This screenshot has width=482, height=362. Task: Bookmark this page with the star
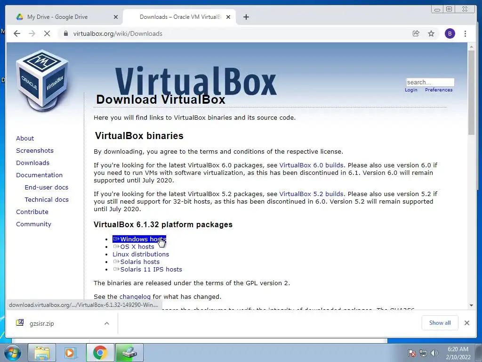pyautogui.click(x=431, y=33)
